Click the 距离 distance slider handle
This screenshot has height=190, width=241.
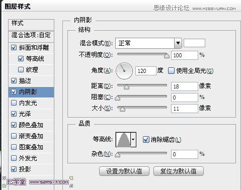tap(126, 87)
